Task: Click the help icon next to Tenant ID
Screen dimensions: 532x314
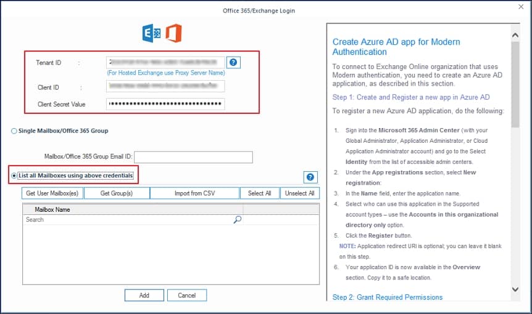Action: 233,62
